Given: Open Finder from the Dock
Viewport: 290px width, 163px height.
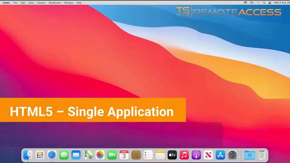Looking at the screenshot, I should click(x=28, y=155).
